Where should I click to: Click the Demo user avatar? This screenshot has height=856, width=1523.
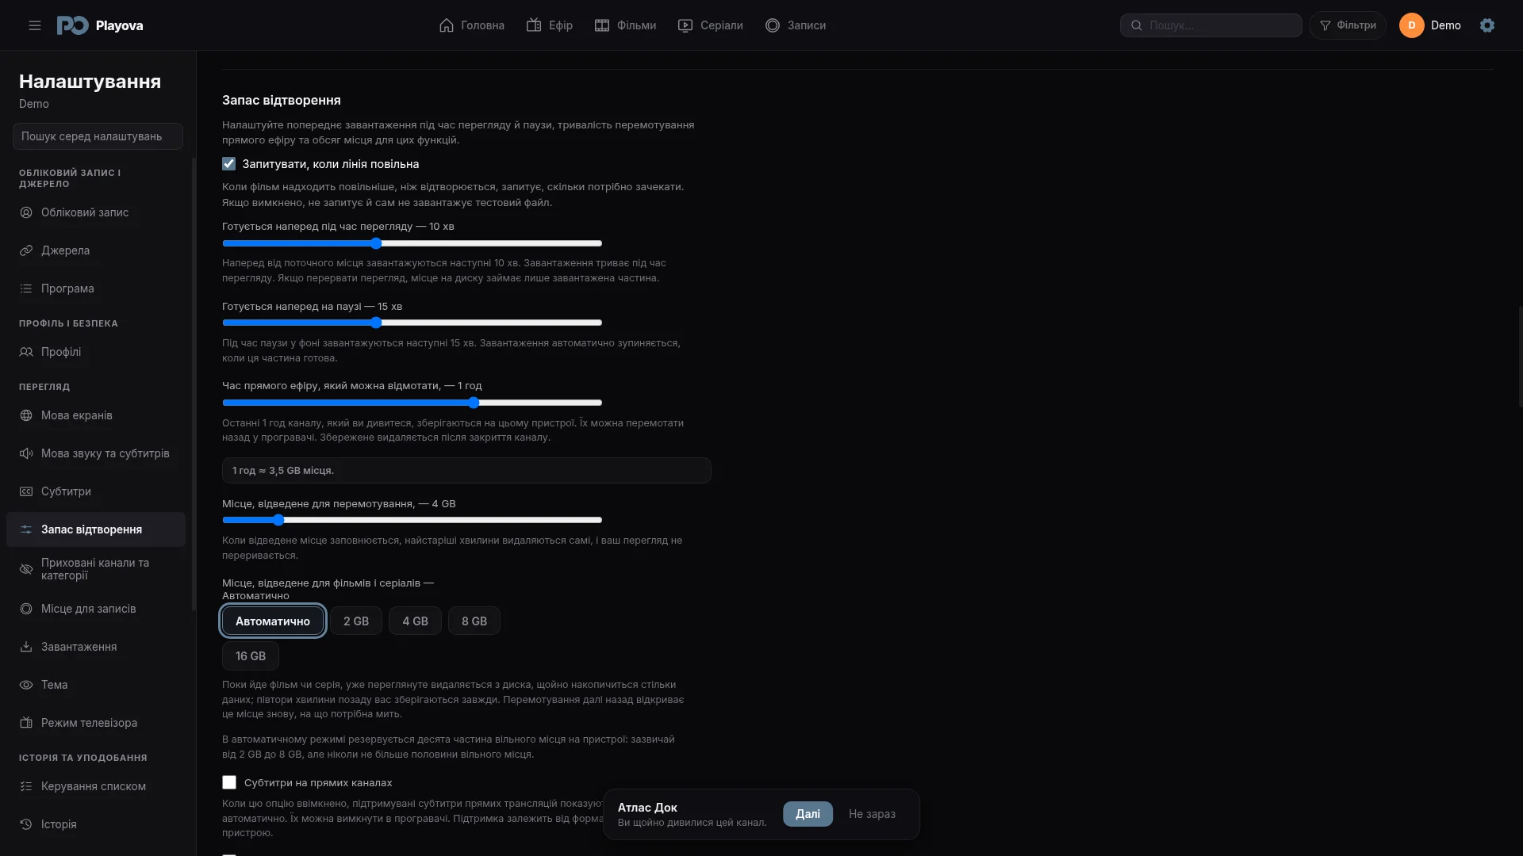click(1412, 25)
